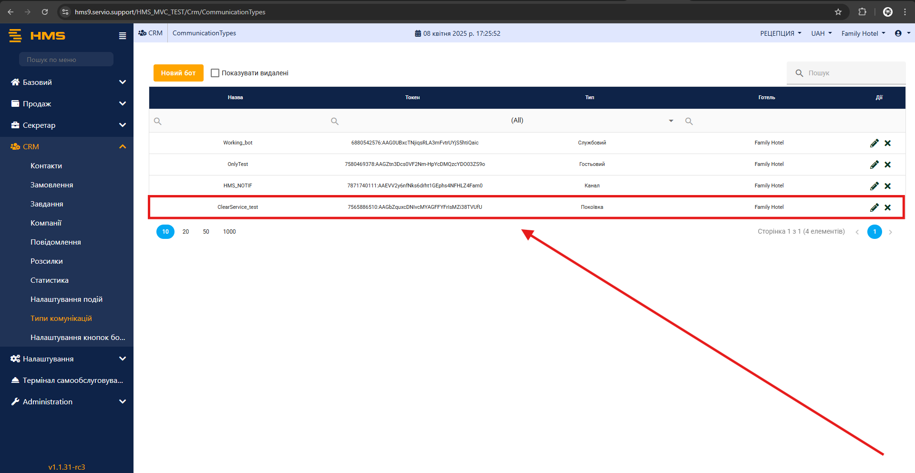Open the user account profile icon

[x=898, y=33]
